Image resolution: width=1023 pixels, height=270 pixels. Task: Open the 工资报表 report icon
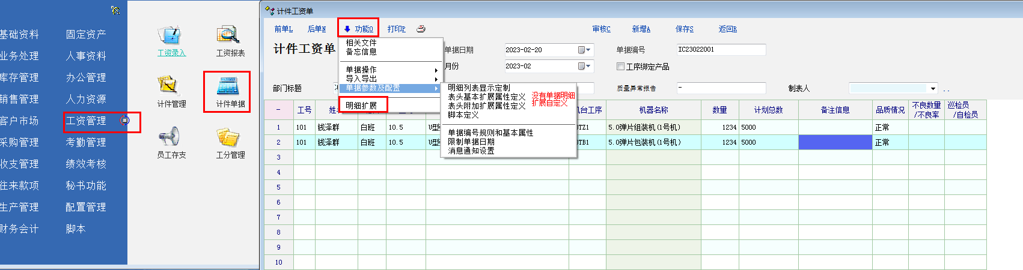[230, 37]
